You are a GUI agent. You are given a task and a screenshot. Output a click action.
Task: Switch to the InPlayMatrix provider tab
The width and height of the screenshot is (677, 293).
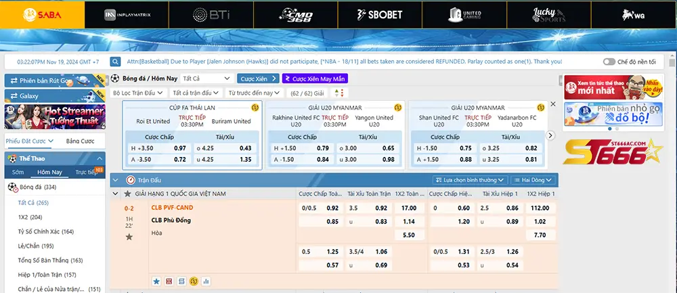pos(127,15)
